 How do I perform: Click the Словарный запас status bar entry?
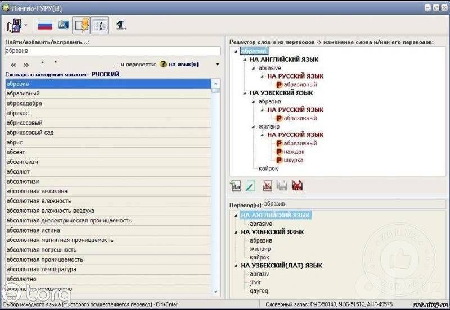(x=329, y=304)
